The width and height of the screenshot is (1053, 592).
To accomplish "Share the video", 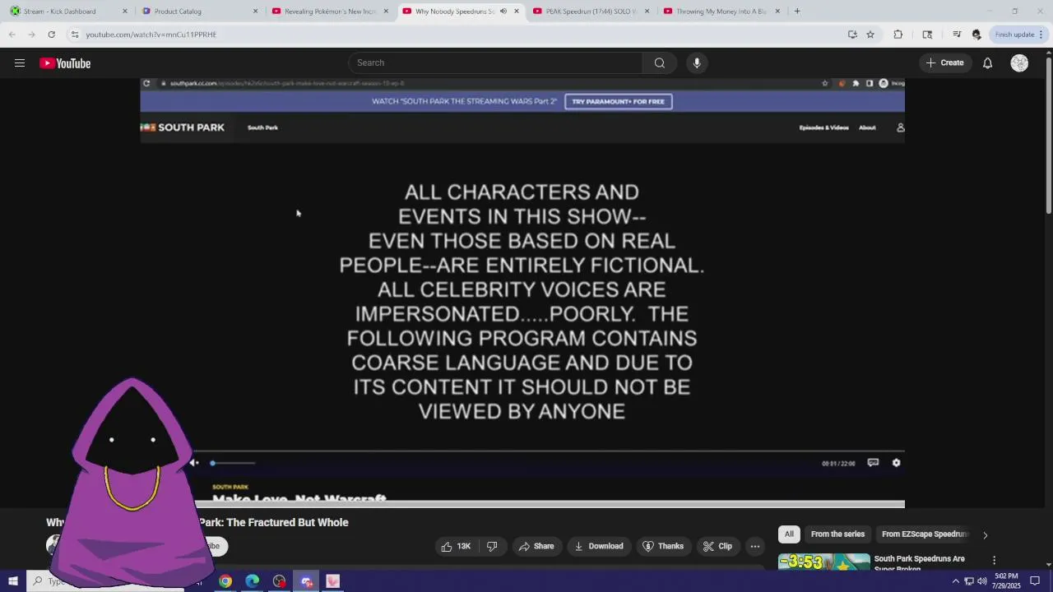I will 536,546.
